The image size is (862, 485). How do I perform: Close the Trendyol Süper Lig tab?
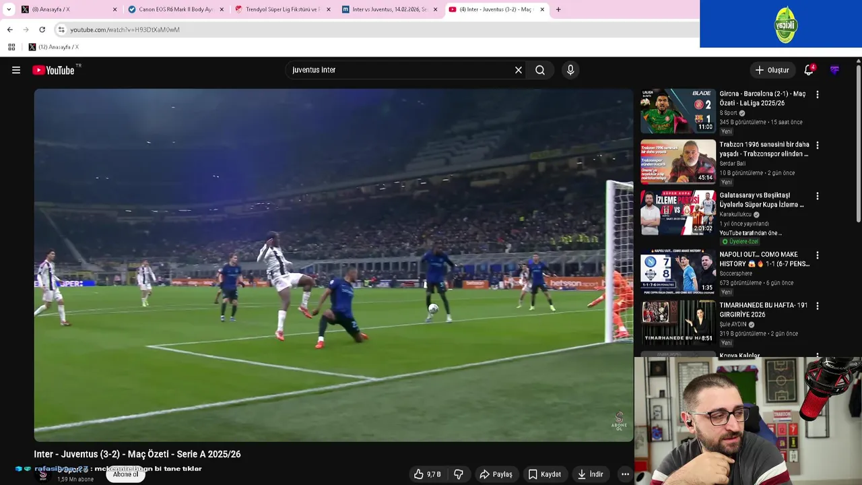[329, 9]
